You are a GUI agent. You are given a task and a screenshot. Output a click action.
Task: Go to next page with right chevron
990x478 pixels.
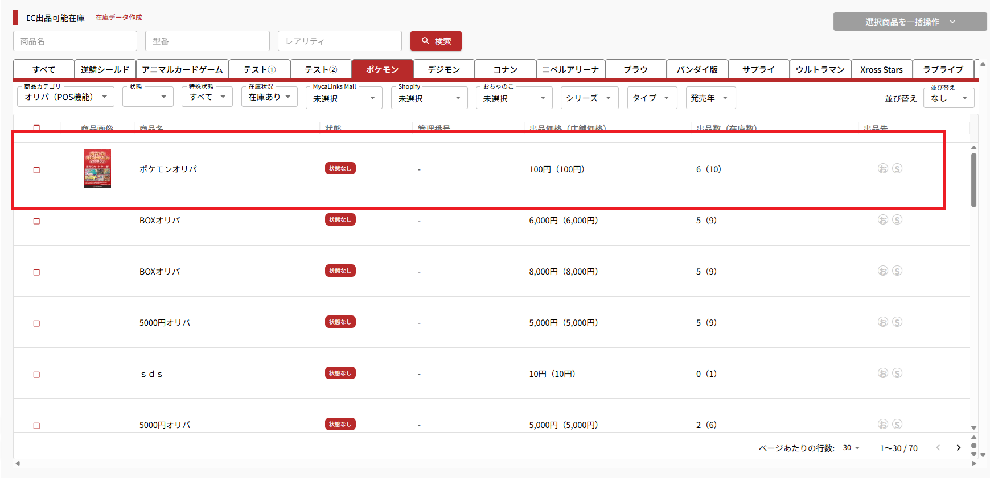959,448
